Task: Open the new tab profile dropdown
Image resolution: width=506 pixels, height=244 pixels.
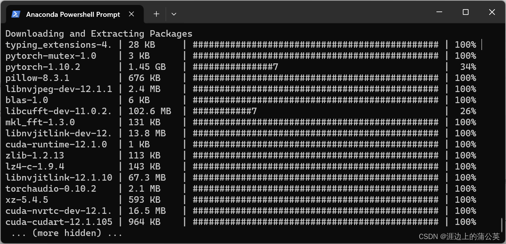Action: click(174, 14)
